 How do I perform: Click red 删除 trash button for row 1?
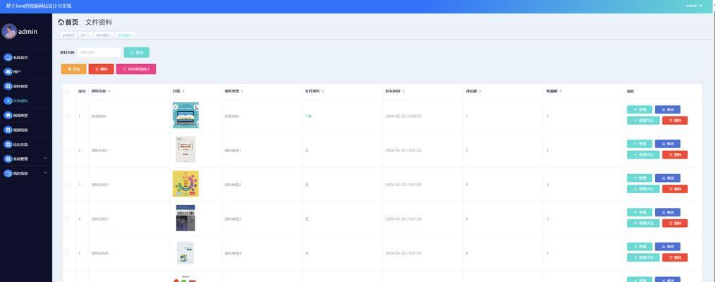[x=675, y=121]
